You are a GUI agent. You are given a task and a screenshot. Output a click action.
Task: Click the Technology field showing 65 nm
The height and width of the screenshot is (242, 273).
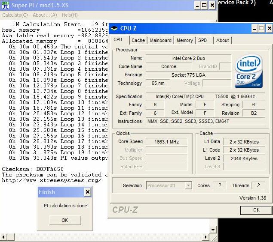pyautogui.click(x=158, y=83)
